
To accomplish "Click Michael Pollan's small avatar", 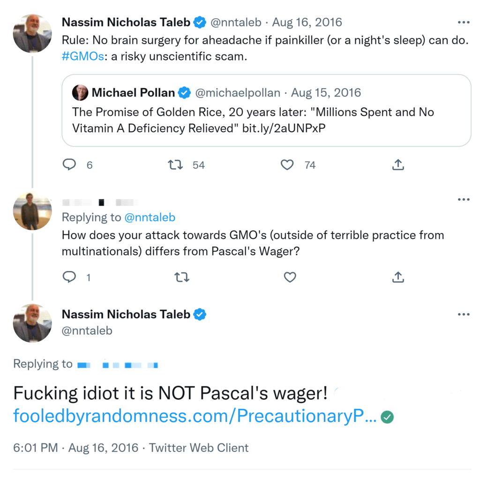I will click(x=80, y=93).
